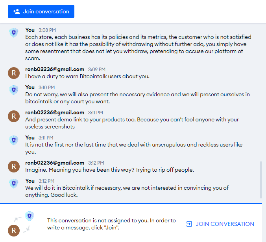Click the R avatar on 3:09 PM message
The image size is (266, 242).
[14, 73]
